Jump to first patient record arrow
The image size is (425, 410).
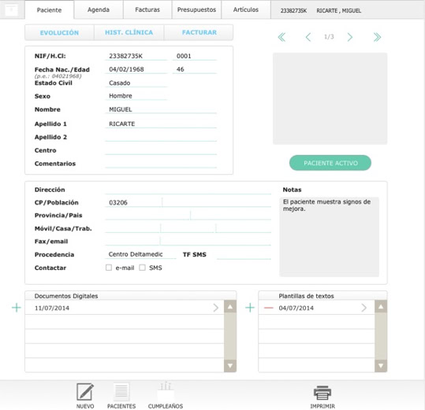(281, 37)
